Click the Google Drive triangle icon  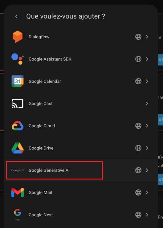point(18,148)
